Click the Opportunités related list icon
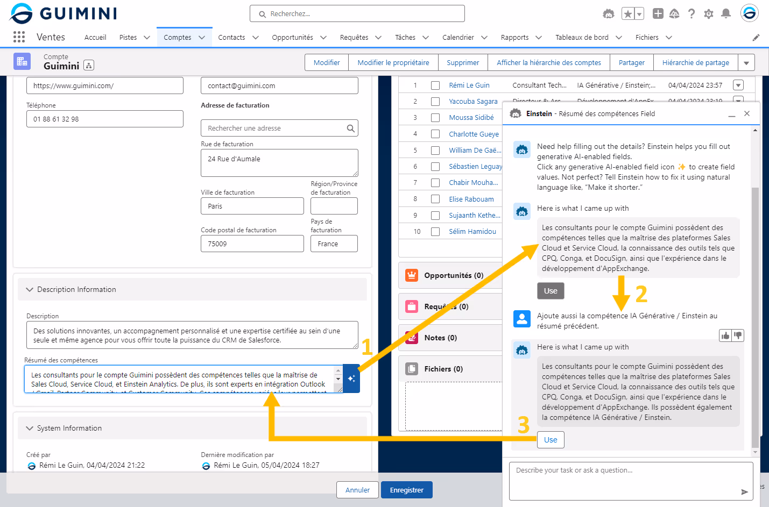Image resolution: width=769 pixels, height=507 pixels. [x=412, y=275]
